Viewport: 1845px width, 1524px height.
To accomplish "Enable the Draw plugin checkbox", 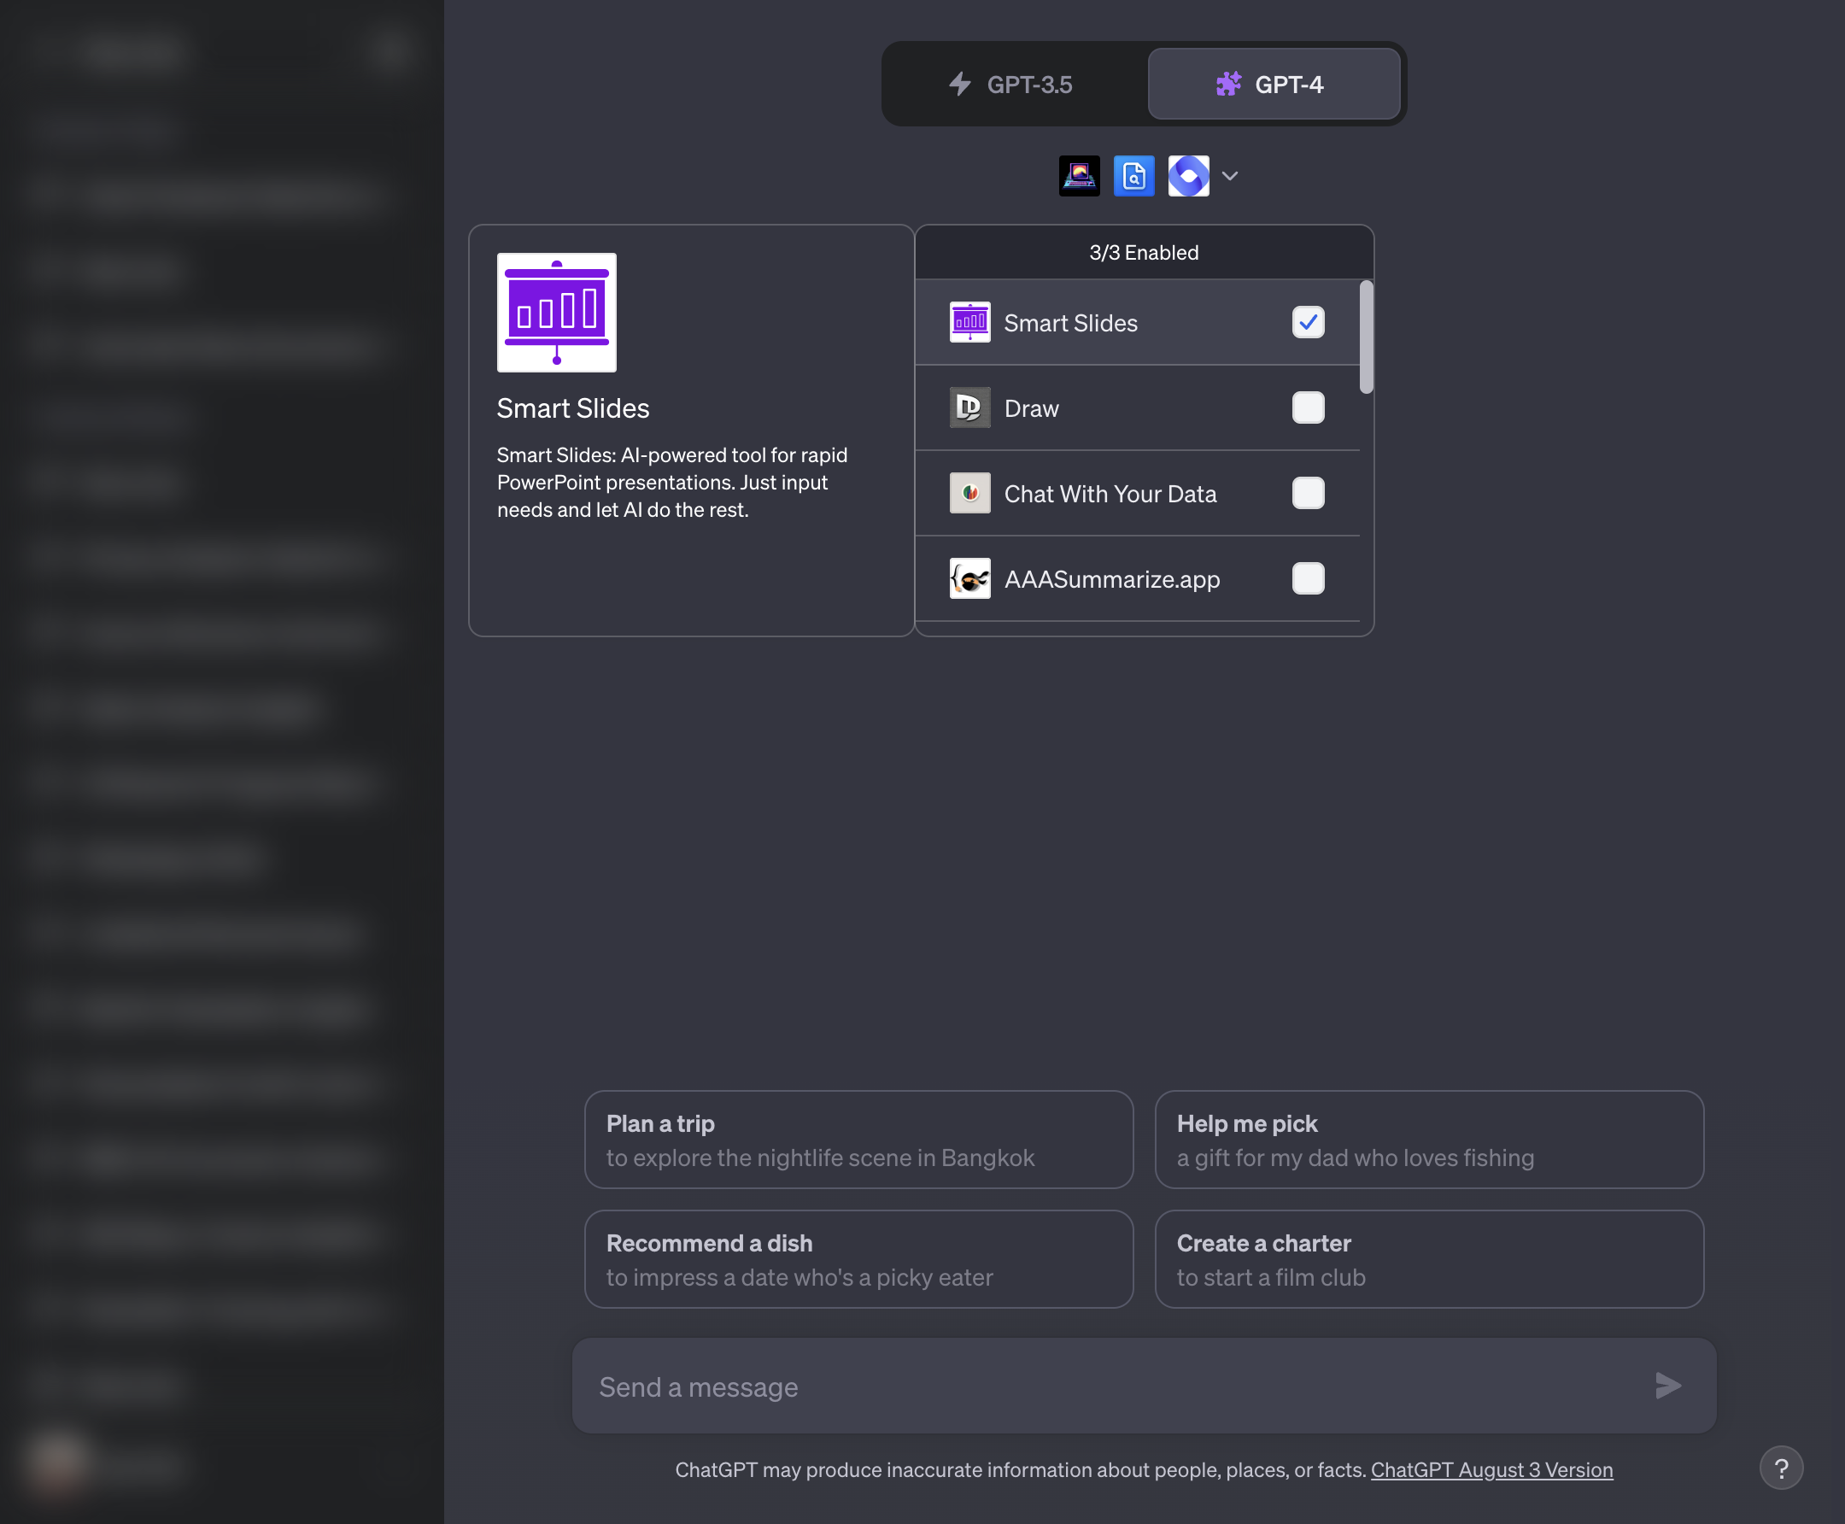I will click(1308, 408).
